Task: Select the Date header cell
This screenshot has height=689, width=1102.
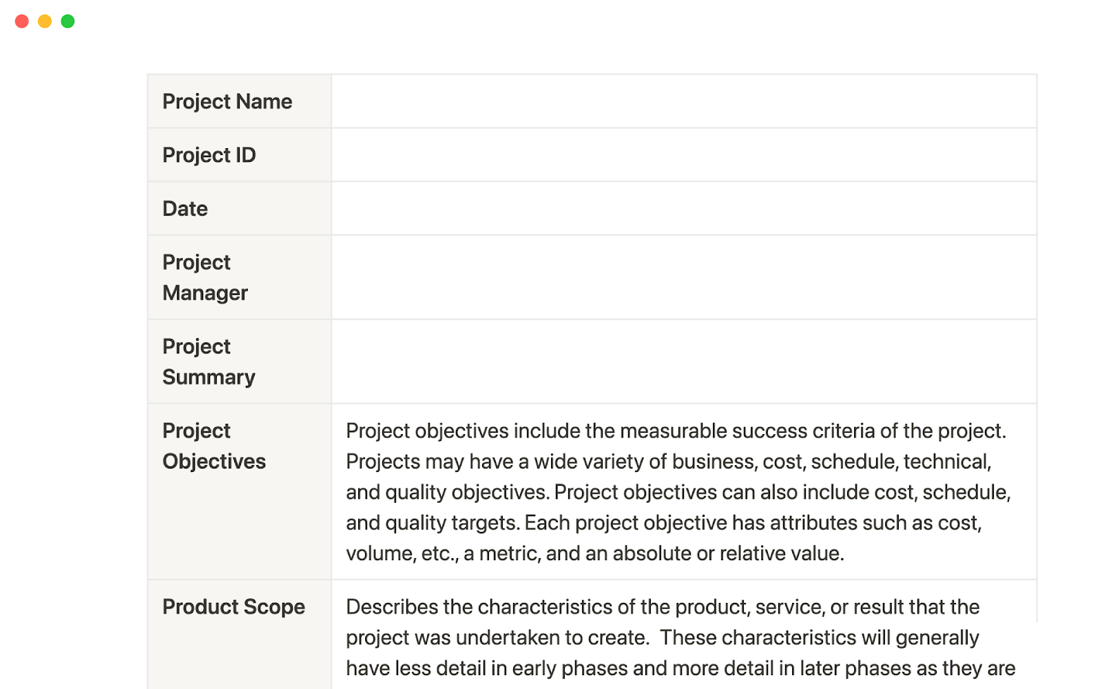Action: click(184, 207)
